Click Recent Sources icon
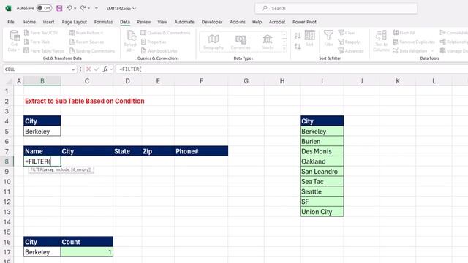This screenshot has height=263, width=468. click(x=72, y=42)
